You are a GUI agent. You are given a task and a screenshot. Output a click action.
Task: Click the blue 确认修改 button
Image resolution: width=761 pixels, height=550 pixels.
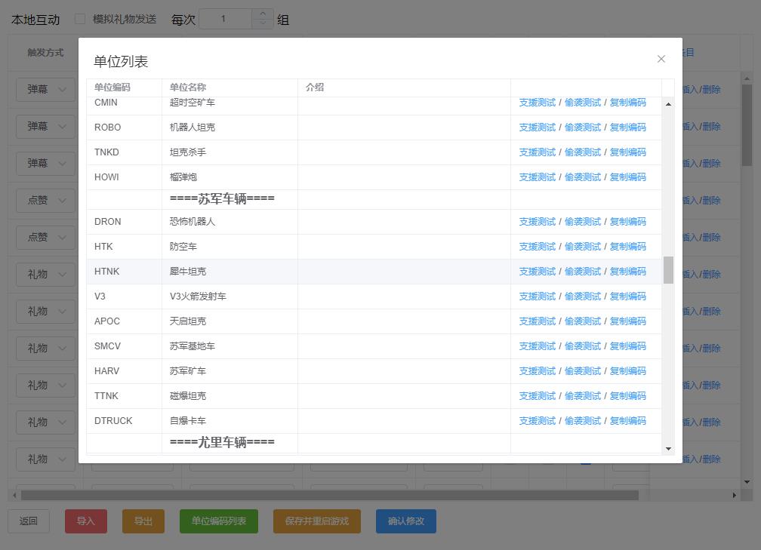(405, 521)
